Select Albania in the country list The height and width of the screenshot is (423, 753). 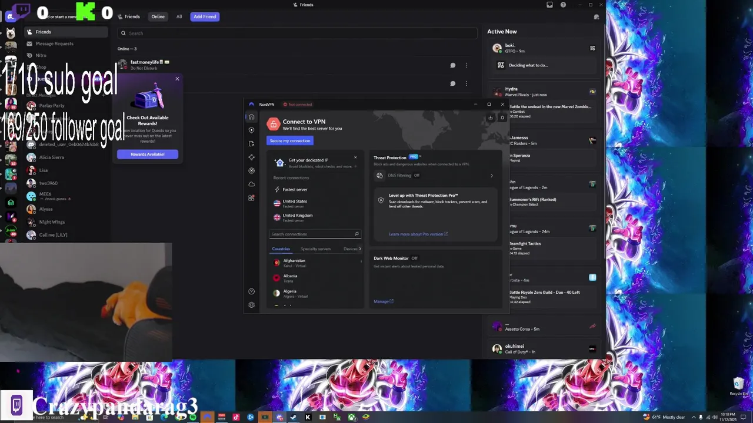click(x=316, y=278)
